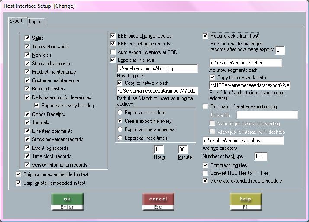Click the Hours input box
Screen dimensions: 309x222
click(159, 149)
